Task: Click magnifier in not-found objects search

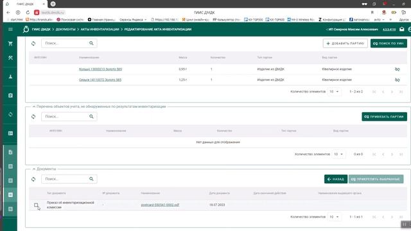Action: point(91,116)
